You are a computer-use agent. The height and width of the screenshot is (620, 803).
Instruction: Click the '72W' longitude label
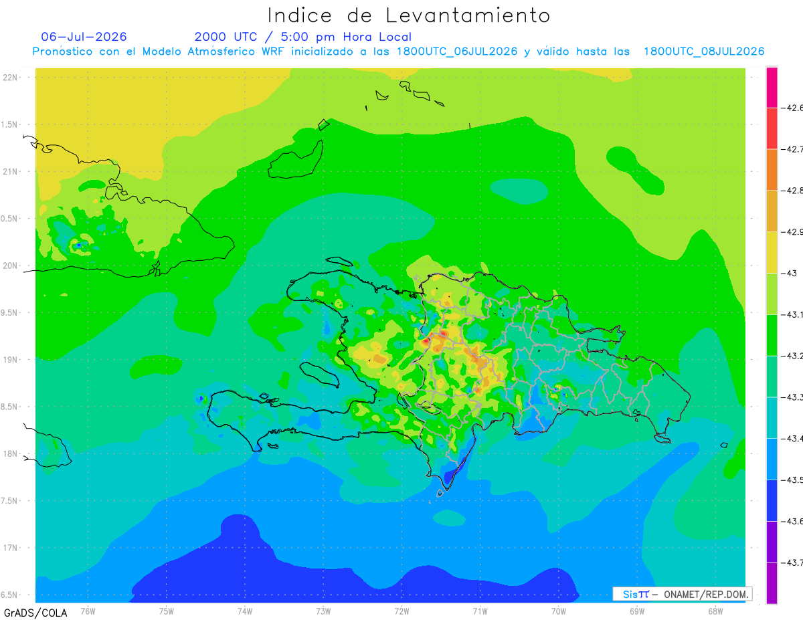401,611
